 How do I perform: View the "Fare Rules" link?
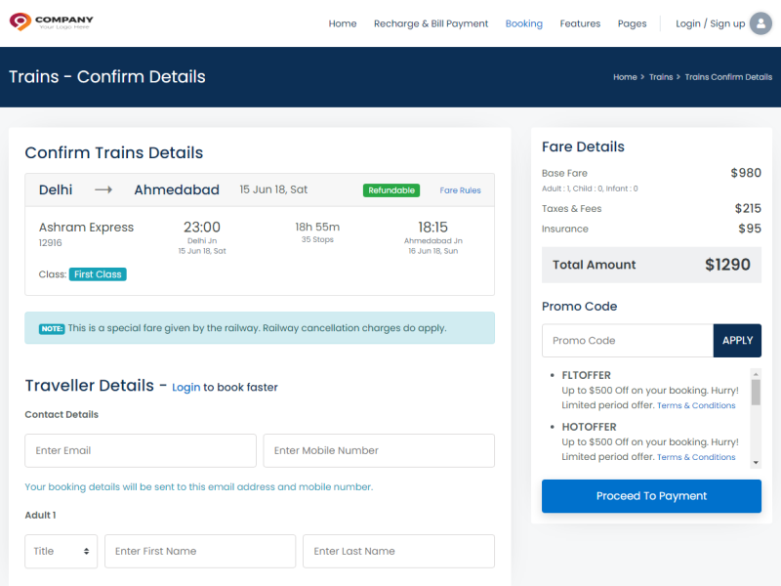(460, 190)
